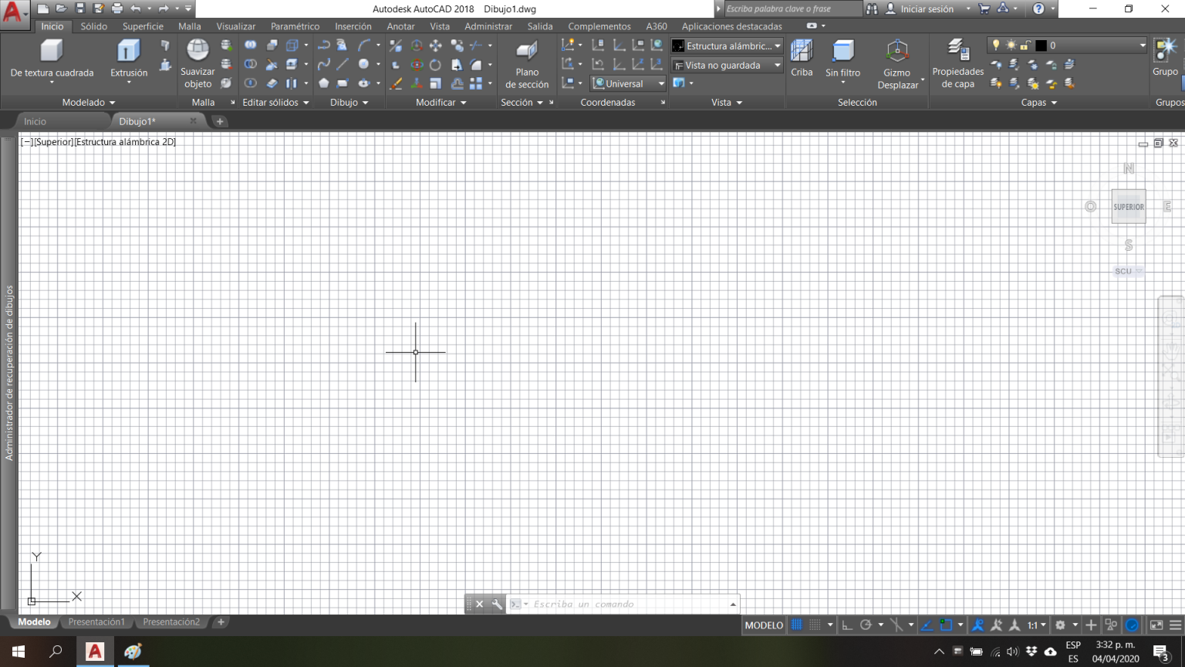1185x667 pixels.
Task: Activate the Criba selection tool
Action: pos(802,52)
